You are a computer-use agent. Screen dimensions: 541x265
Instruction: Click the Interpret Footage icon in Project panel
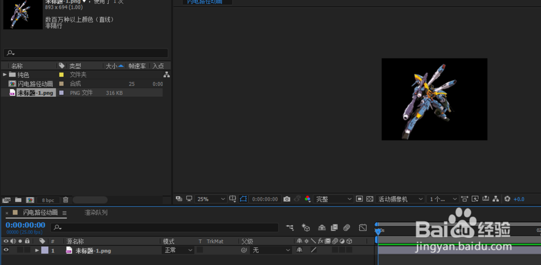6,200
